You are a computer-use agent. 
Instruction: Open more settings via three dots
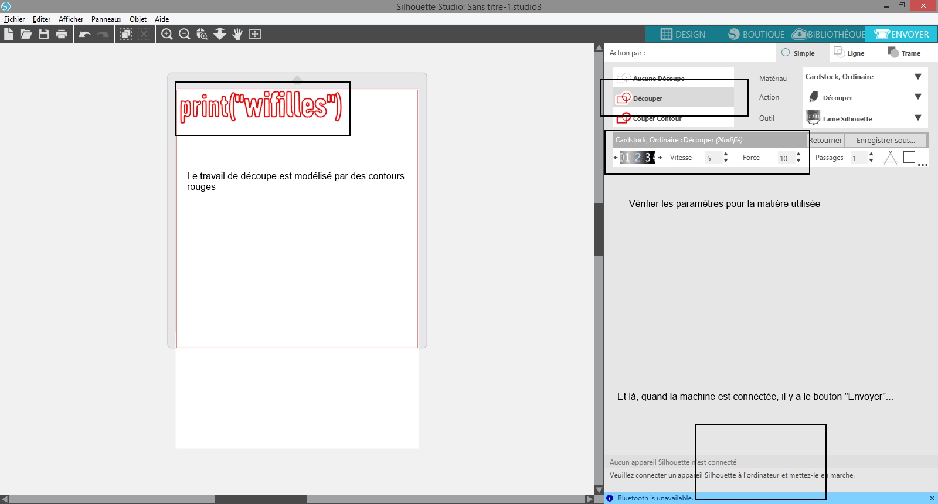(x=923, y=165)
